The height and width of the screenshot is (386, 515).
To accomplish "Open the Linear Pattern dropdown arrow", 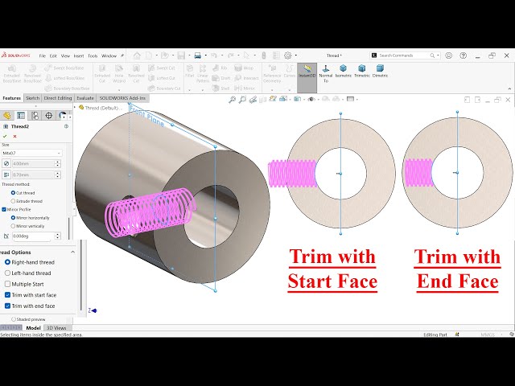I will tap(203, 89).
